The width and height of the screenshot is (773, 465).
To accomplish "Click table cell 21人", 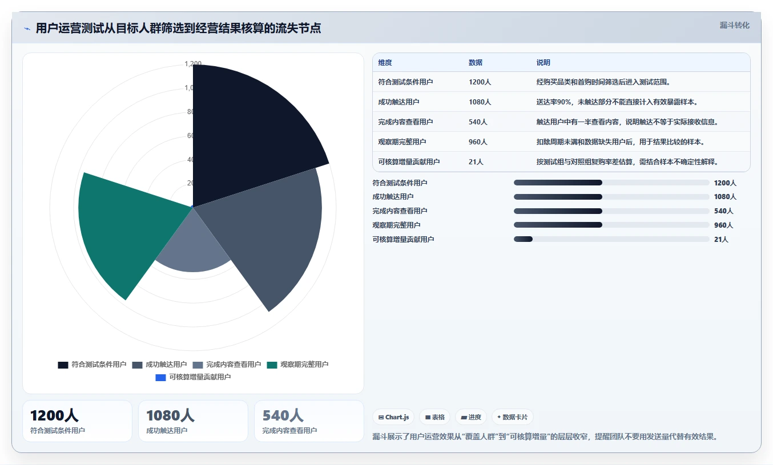I will click(x=476, y=162).
